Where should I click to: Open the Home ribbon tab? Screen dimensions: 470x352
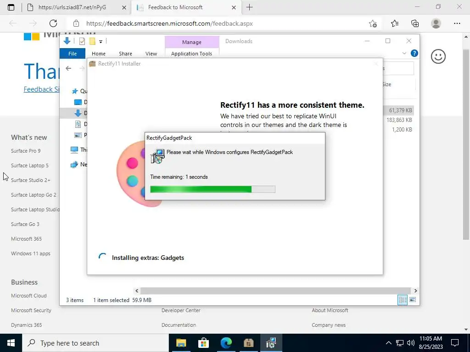coord(99,54)
